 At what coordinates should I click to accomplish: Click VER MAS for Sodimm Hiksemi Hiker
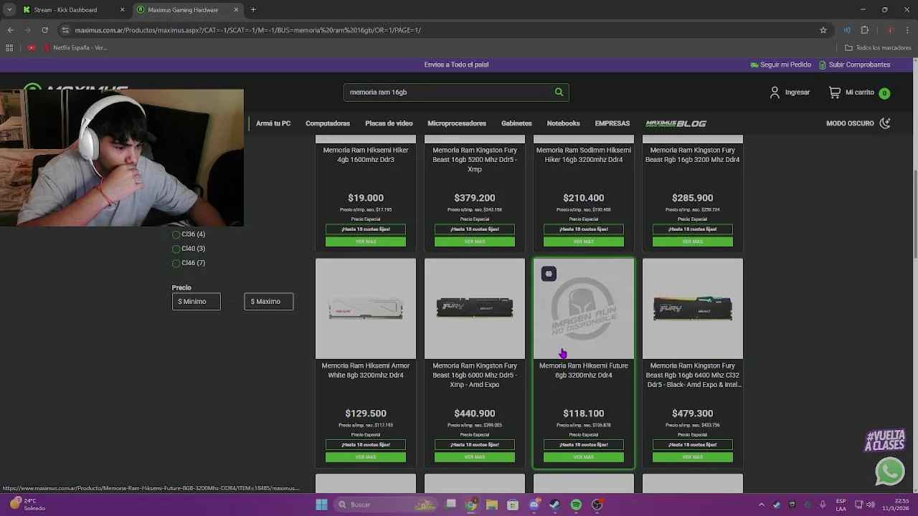click(x=584, y=242)
